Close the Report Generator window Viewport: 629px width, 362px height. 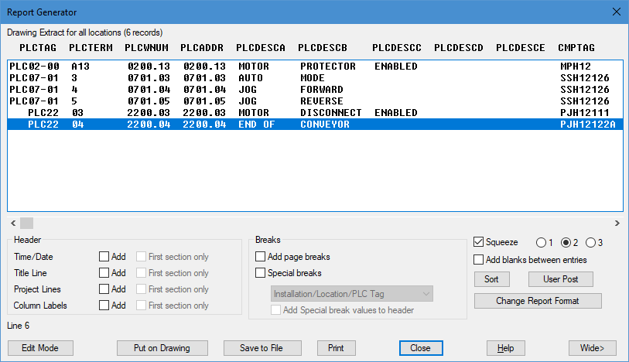[x=617, y=12]
